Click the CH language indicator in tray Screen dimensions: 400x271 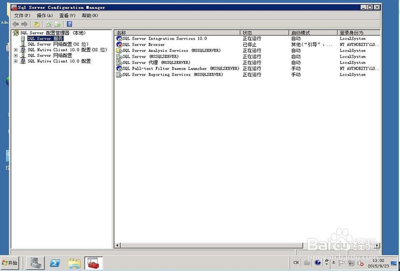point(296,263)
